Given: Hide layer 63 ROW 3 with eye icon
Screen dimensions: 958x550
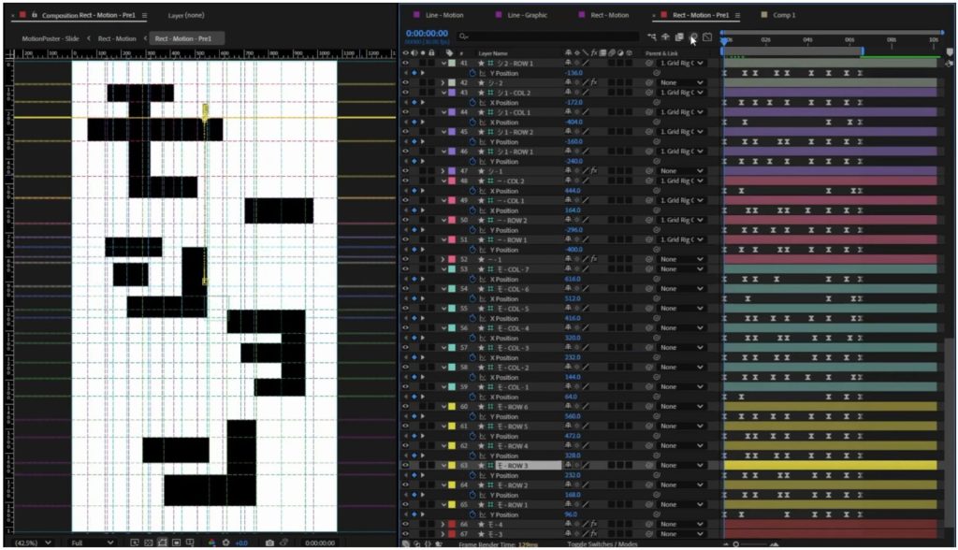Looking at the screenshot, I should pos(405,465).
